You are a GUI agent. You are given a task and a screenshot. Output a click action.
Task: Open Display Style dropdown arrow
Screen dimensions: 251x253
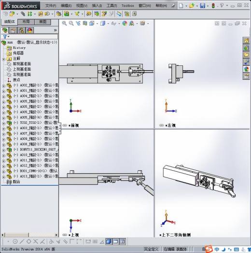point(108,24)
